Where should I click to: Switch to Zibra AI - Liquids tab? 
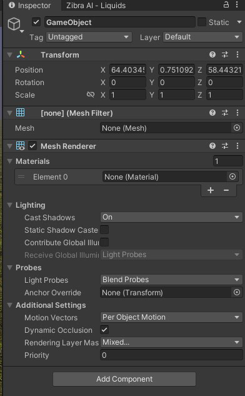[96, 6]
